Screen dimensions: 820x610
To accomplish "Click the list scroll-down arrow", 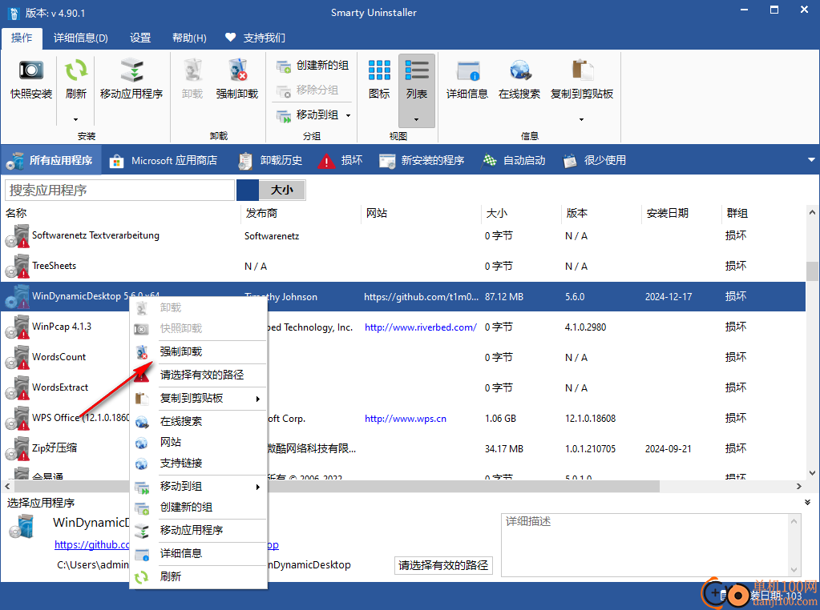I will tap(812, 472).
